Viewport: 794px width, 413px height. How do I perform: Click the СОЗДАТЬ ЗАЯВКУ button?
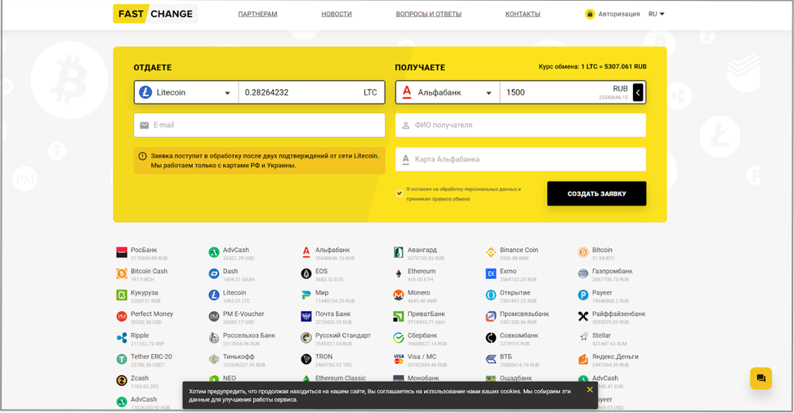coord(596,193)
